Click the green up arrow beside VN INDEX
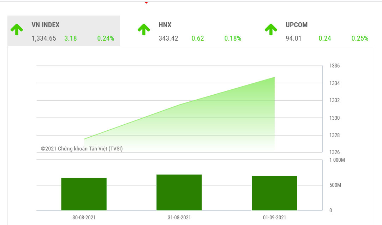This screenshot has width=382, height=225. click(x=17, y=30)
